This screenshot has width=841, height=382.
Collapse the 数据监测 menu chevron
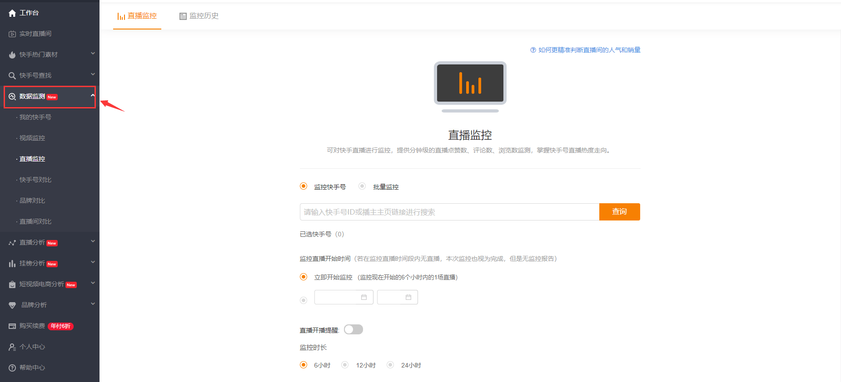pyautogui.click(x=93, y=95)
